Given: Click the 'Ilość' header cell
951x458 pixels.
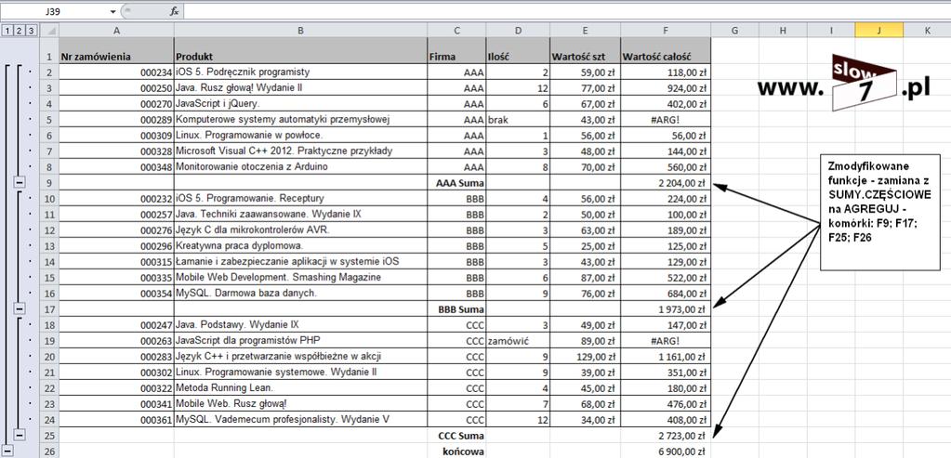Looking at the screenshot, I should pos(518,51).
